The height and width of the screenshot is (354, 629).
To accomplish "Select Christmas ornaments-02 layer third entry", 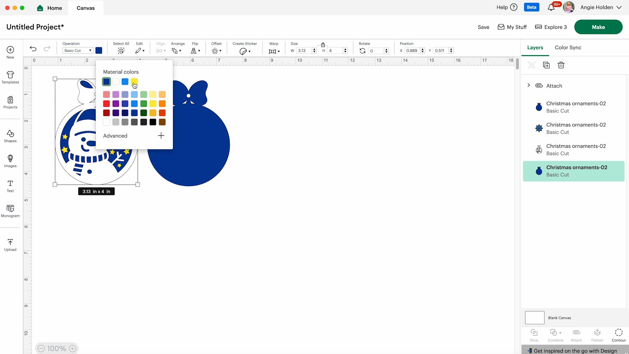I will click(x=575, y=149).
